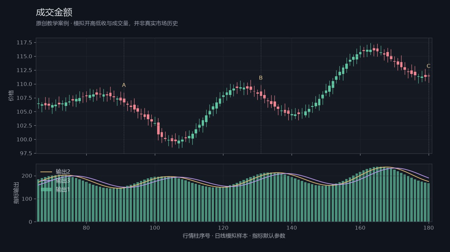Click indicator axis value 200
The image size is (450, 252).
pos(28,176)
